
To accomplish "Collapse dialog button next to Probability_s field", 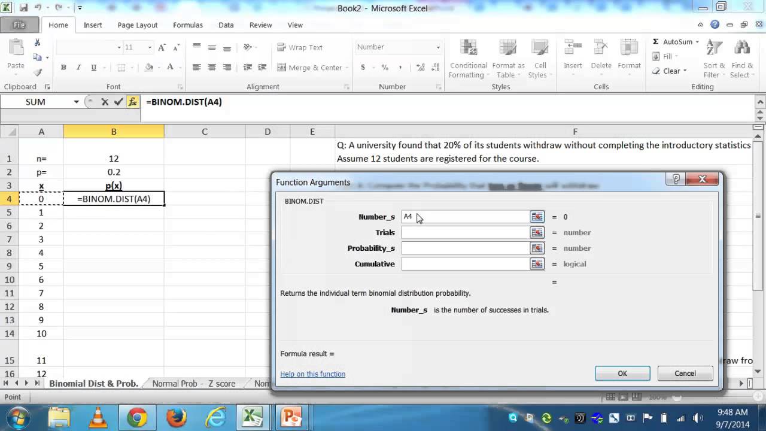I will pos(537,248).
